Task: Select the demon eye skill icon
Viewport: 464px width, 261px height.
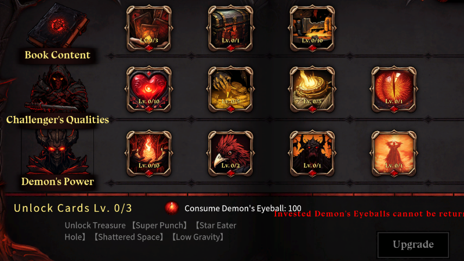Action: tap(394, 89)
